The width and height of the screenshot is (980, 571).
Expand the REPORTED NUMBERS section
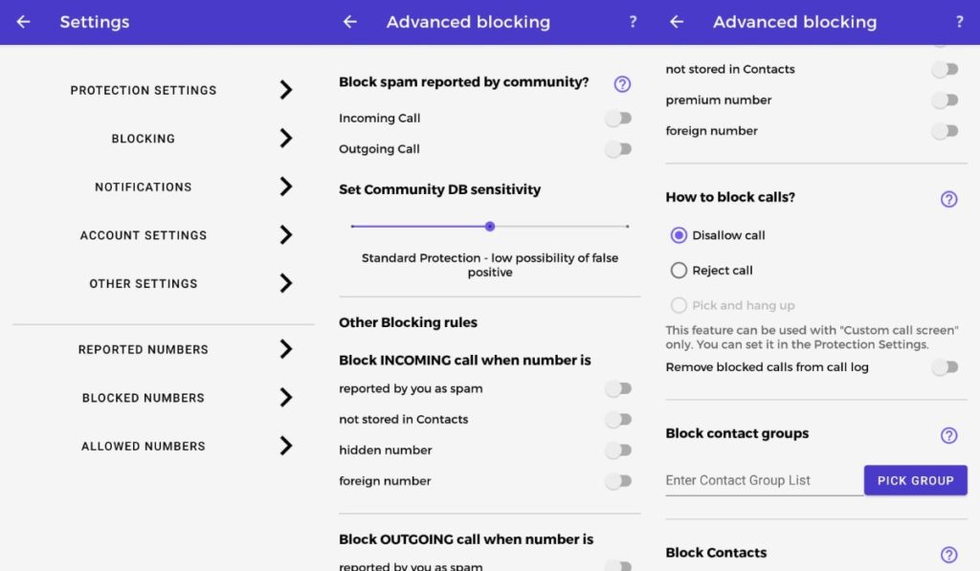(x=143, y=349)
